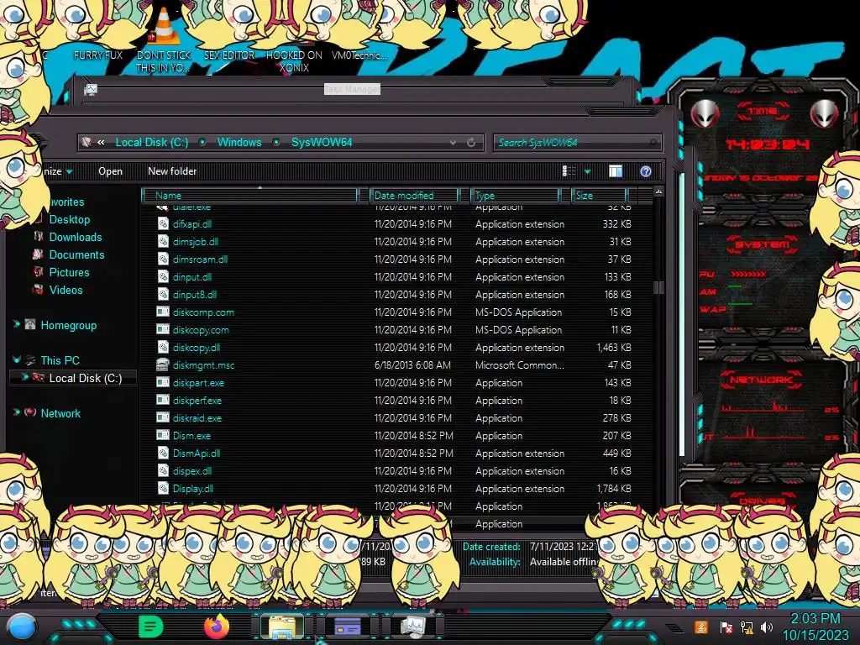Switch to Task Manager taskbar button
This screenshot has width=860, height=645.
413,627
